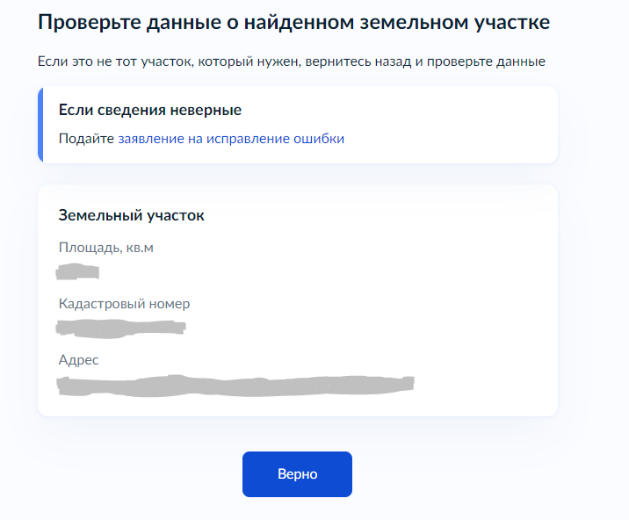Click 'проверьте данные' at the end of the subtitle
The height and width of the screenshot is (520, 629).
[494, 62]
